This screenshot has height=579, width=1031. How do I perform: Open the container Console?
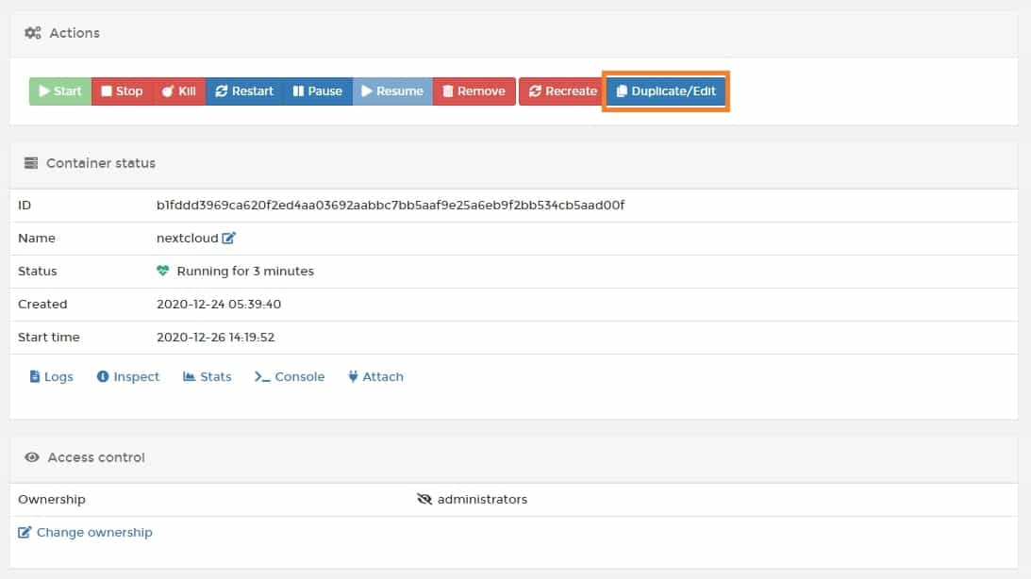click(x=290, y=376)
